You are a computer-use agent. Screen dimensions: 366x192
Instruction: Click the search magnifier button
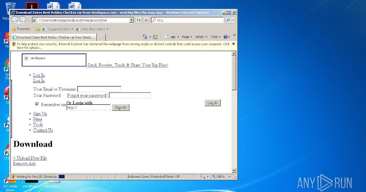tap(228, 20)
